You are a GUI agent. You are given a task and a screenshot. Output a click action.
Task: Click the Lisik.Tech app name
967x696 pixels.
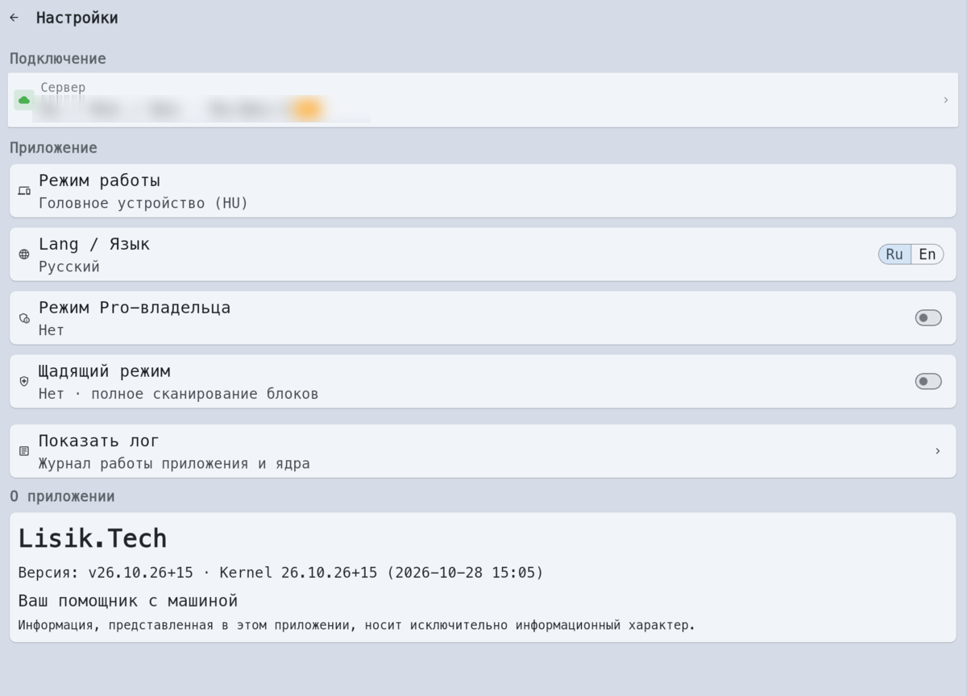coord(93,538)
